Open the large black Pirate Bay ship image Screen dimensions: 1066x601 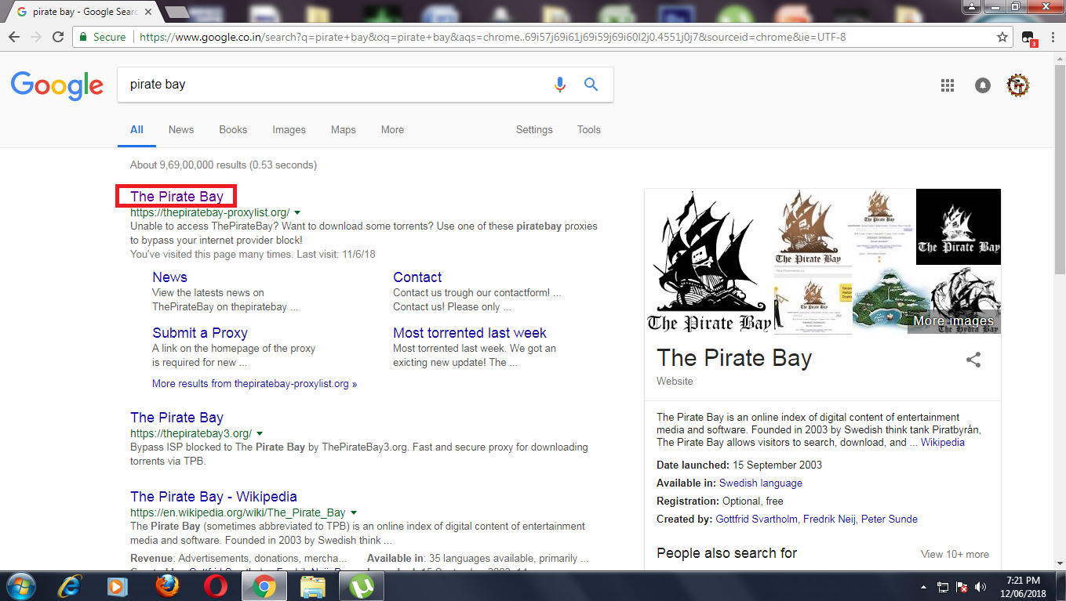(709, 262)
